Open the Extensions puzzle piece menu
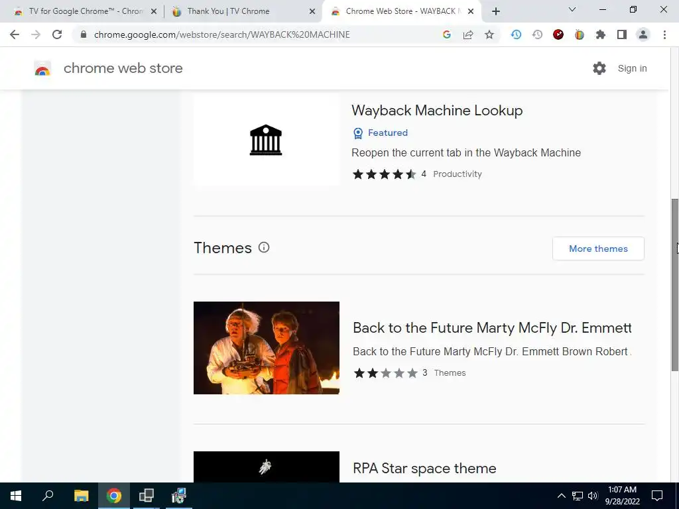Screen dimensions: 679x509 tap(601, 34)
